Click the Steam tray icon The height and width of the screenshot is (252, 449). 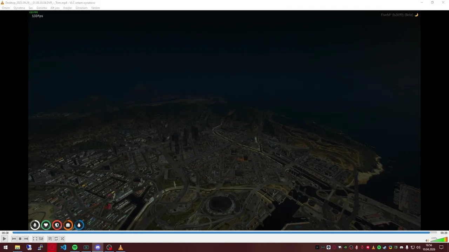384,247
